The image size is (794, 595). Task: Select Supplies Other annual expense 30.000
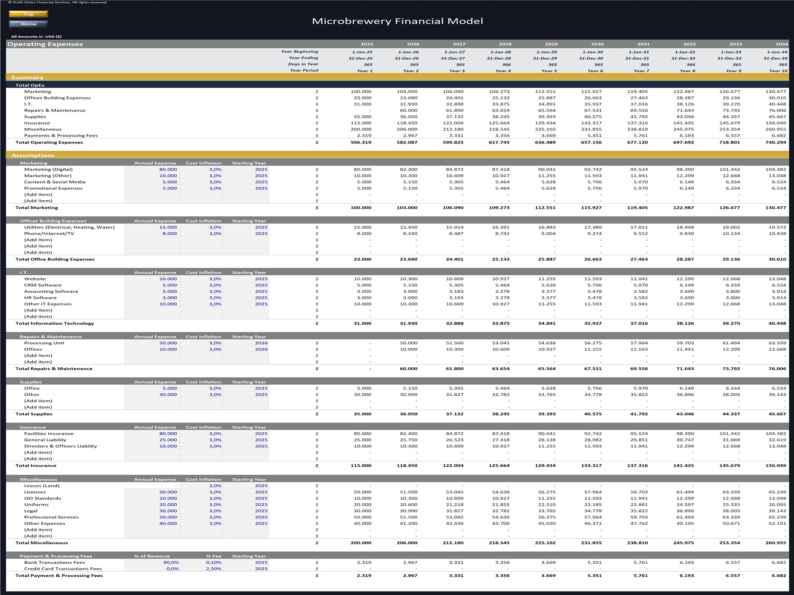point(152,395)
